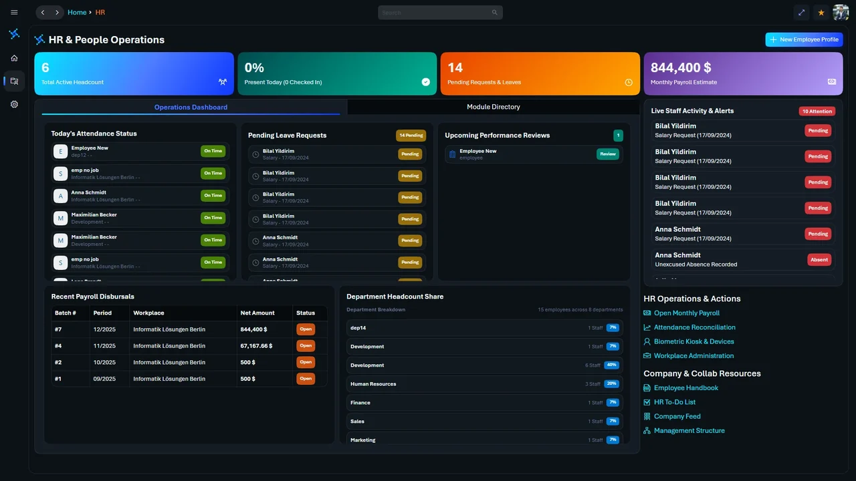The height and width of the screenshot is (481, 856).
Task: Open settings with the sidebar gear icon
Action: [x=14, y=104]
